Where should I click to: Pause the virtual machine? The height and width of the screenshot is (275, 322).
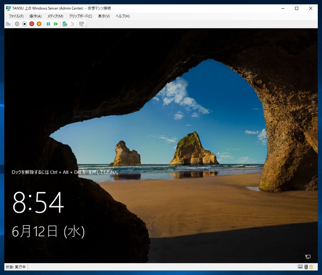tap(48, 24)
